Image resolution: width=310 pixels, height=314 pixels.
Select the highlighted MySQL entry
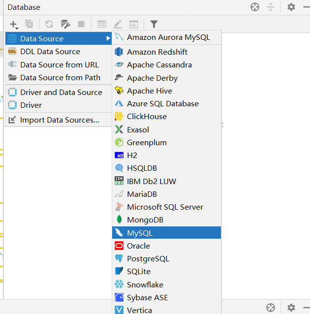tap(167, 233)
